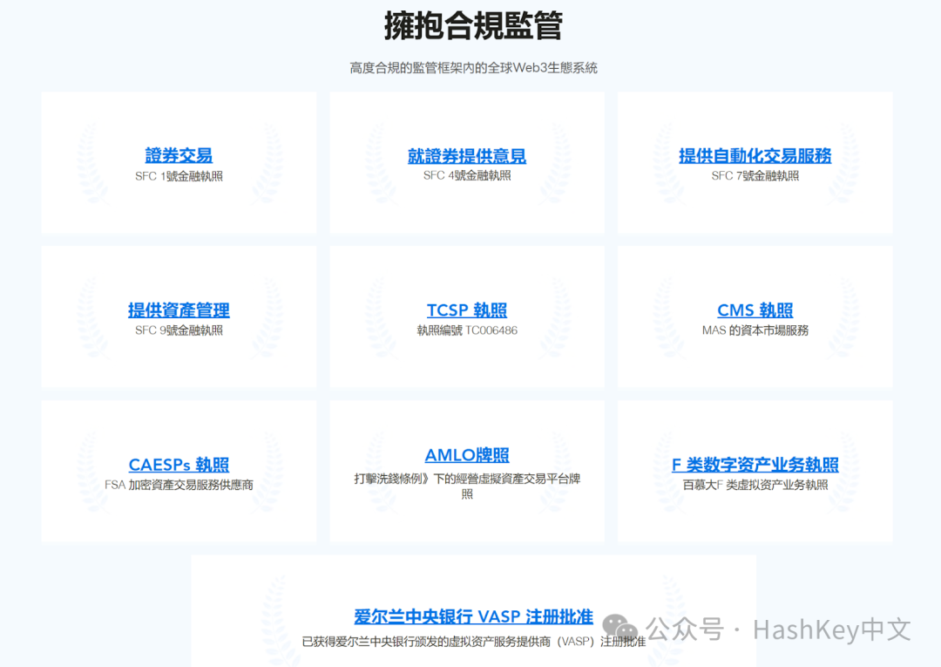Open the 就證券提供意見 link
The width and height of the screenshot is (941, 667).
click(467, 155)
